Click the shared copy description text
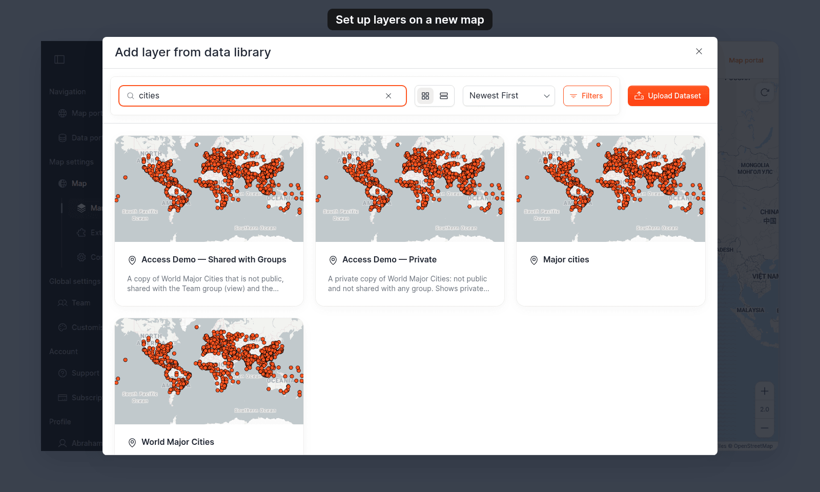 206,283
